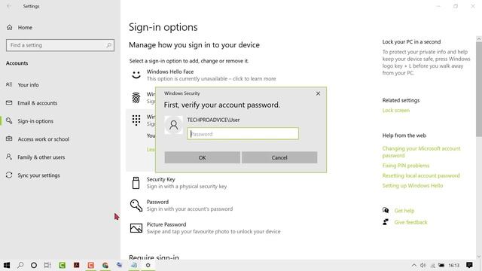The height and width of the screenshot is (271, 482).
Task: Cancel the password verification dialog
Action: pos(279,157)
